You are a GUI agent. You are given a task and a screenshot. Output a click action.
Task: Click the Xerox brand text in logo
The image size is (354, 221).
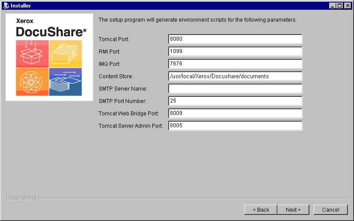[x=25, y=21]
